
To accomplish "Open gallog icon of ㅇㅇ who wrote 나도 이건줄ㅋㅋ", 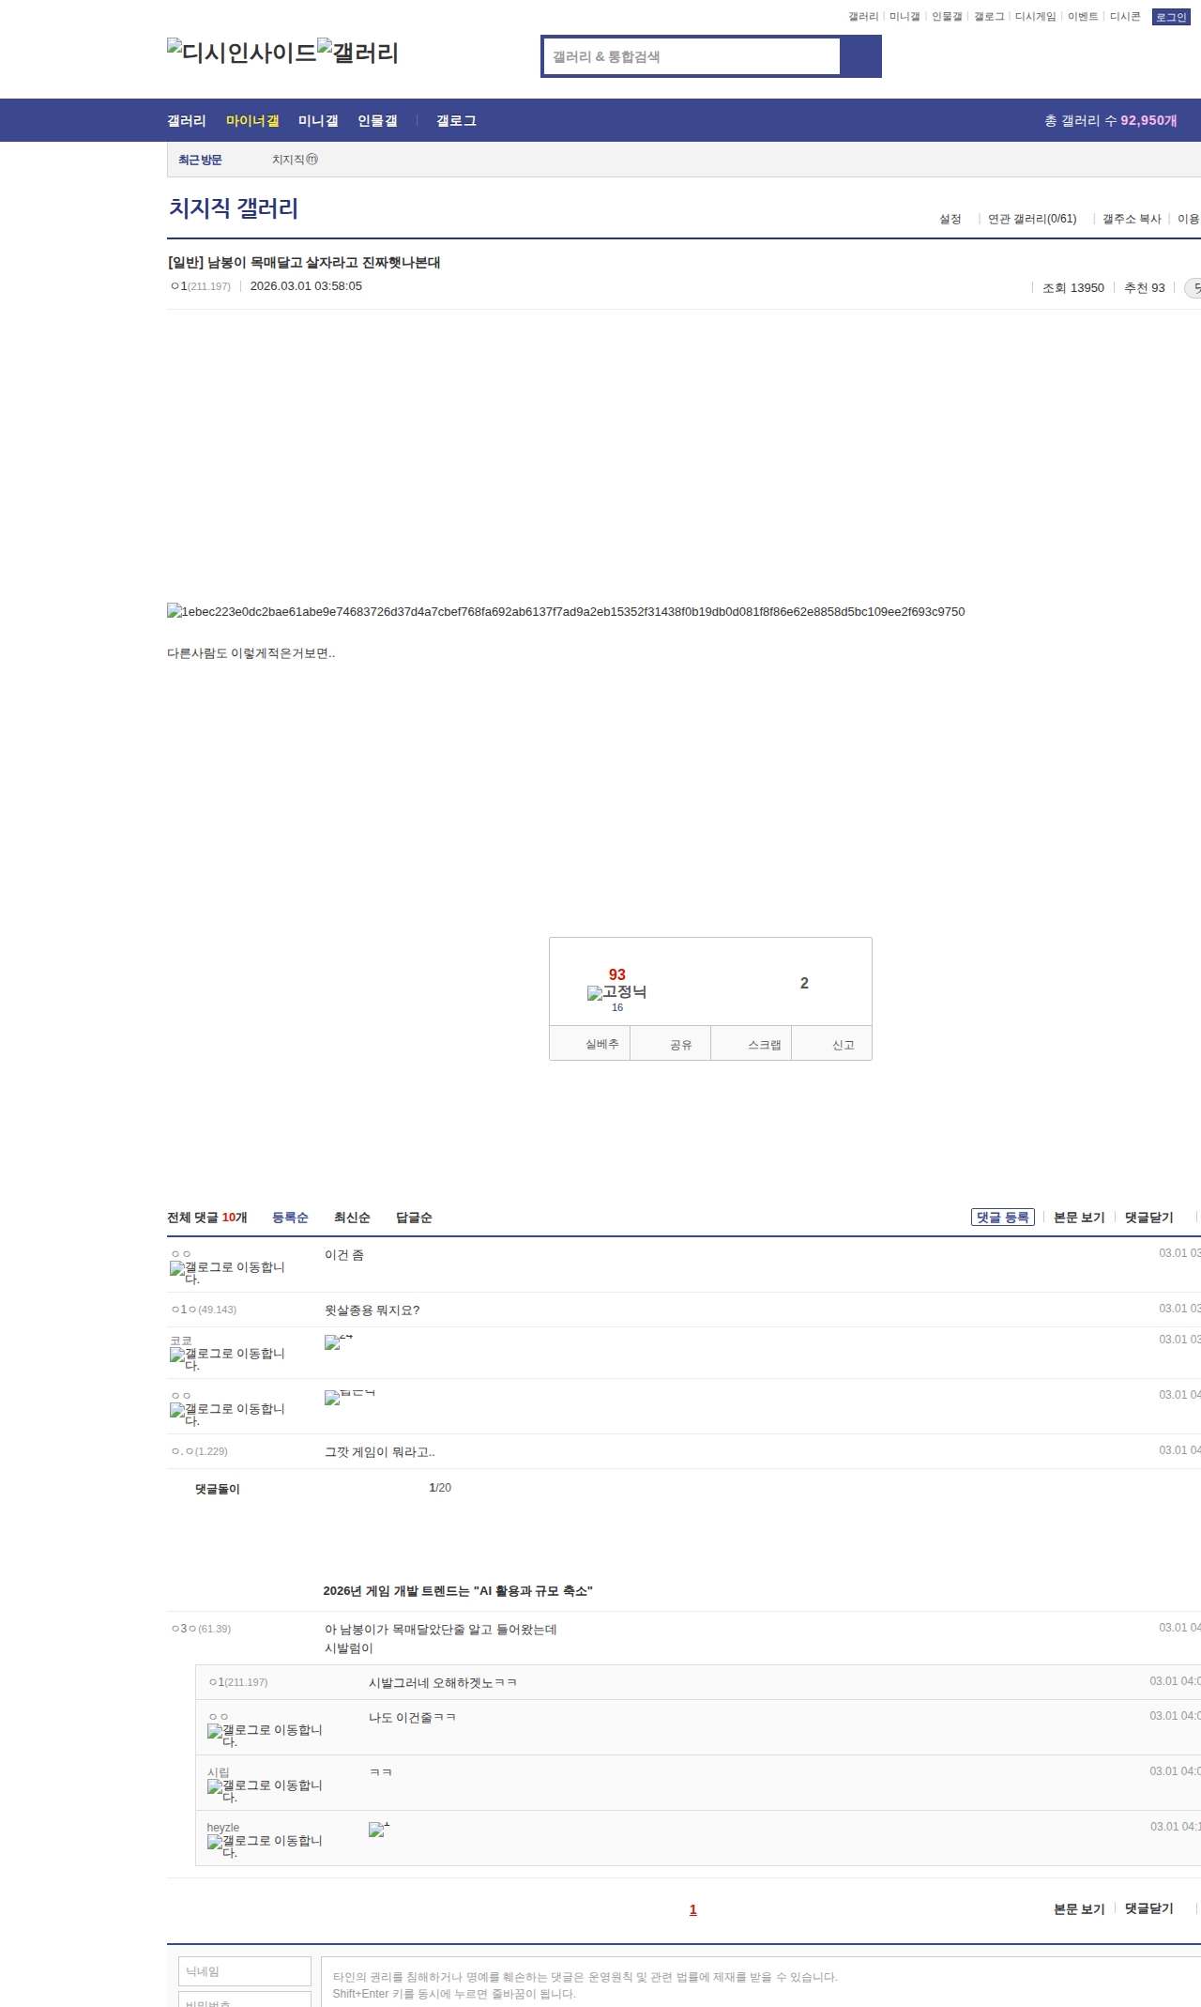I will tap(265, 1735).
